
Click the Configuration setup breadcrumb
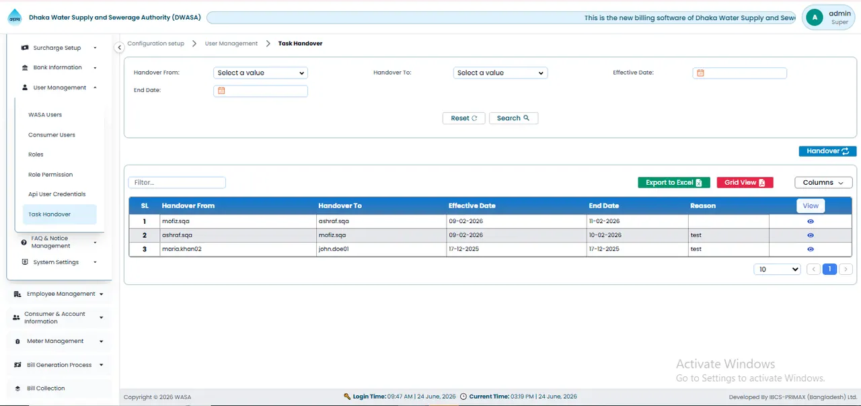[156, 44]
